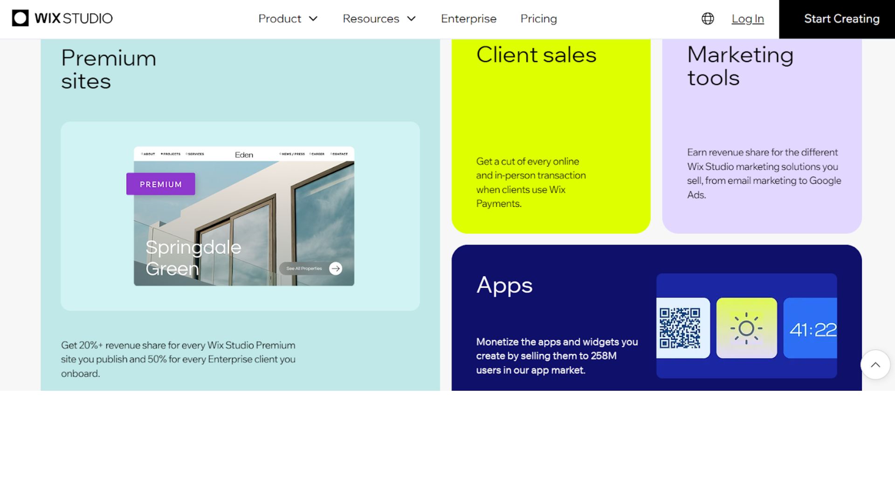Click the Start Creating button
The image size is (895, 503).
click(x=837, y=19)
